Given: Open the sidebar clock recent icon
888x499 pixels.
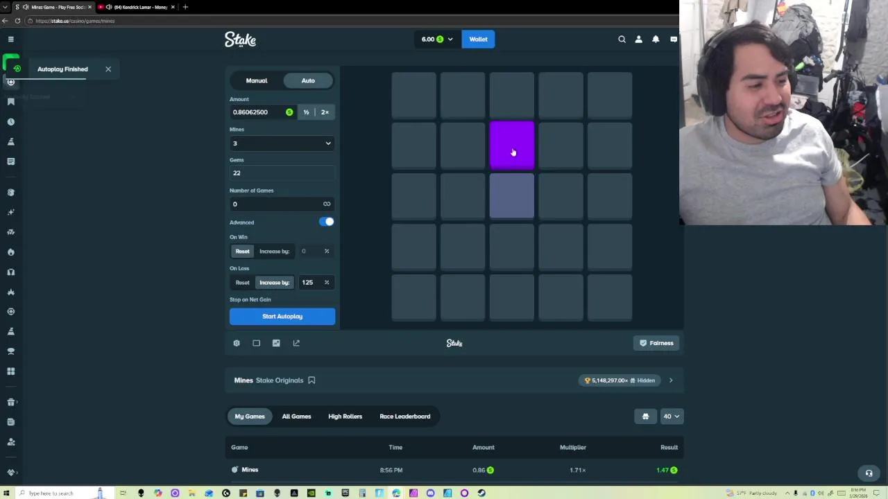Looking at the screenshot, I should 10,122.
